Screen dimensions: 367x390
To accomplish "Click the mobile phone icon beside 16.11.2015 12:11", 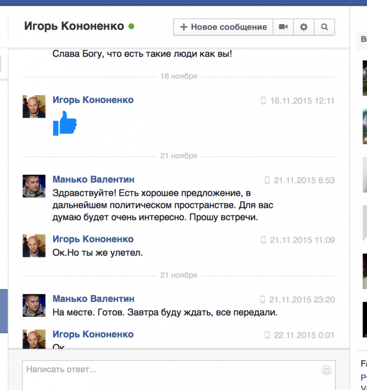I will click(x=263, y=101).
